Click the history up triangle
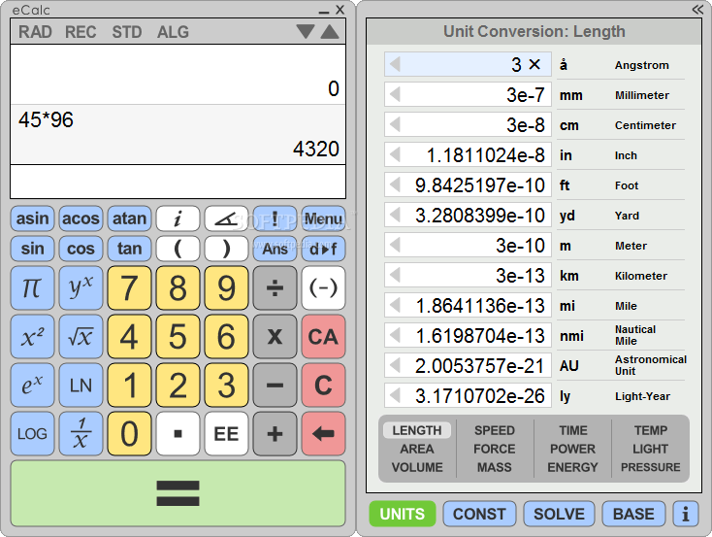Image resolution: width=712 pixels, height=537 pixels. coord(330,31)
